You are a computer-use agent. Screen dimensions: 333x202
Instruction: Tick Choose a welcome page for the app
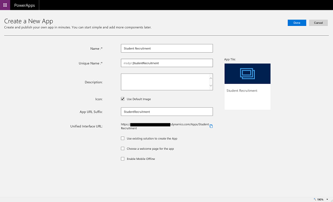(x=123, y=149)
